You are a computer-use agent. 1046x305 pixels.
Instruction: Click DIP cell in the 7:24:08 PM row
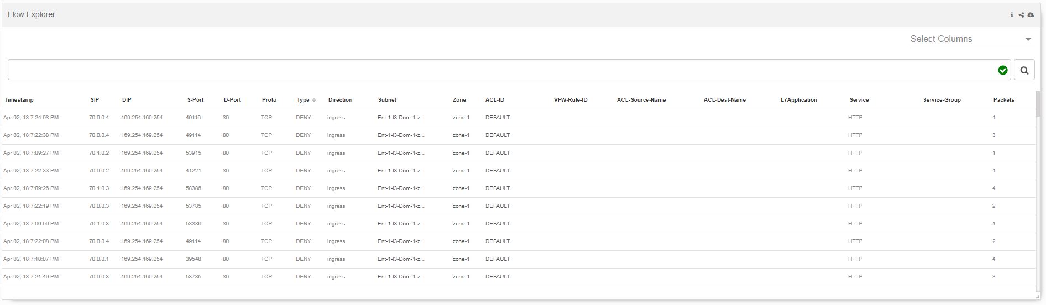point(142,118)
